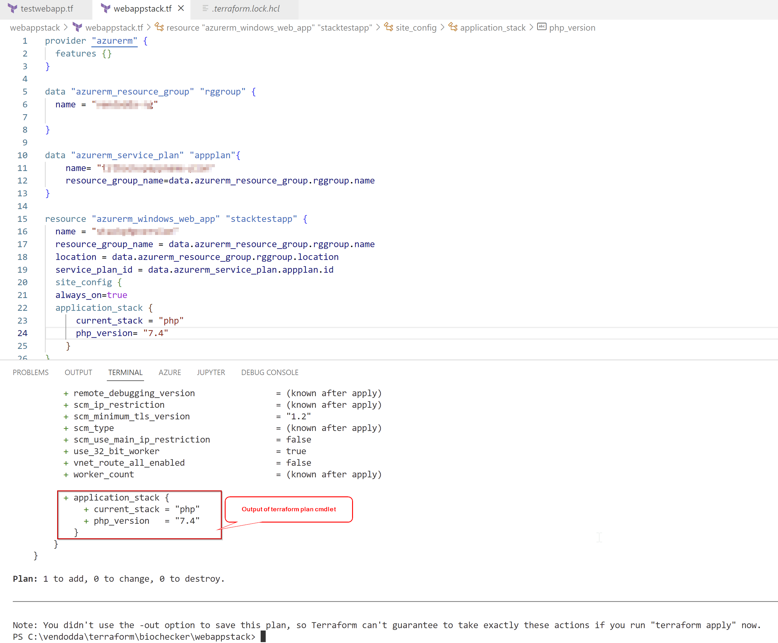Screen dimensions: 778x643
Task: Click 'use_32_bit_worker' in terminal output
Action: point(116,451)
